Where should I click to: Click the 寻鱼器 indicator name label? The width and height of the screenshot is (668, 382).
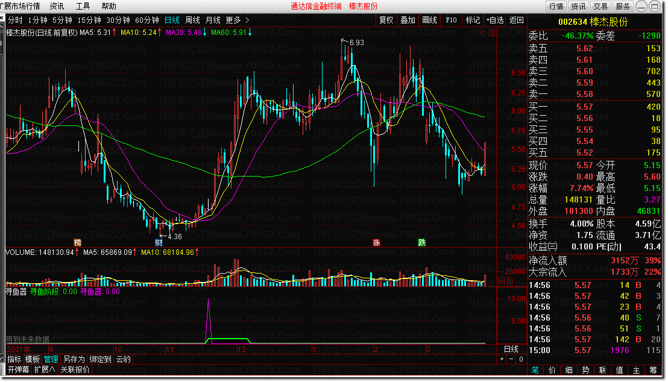16,292
